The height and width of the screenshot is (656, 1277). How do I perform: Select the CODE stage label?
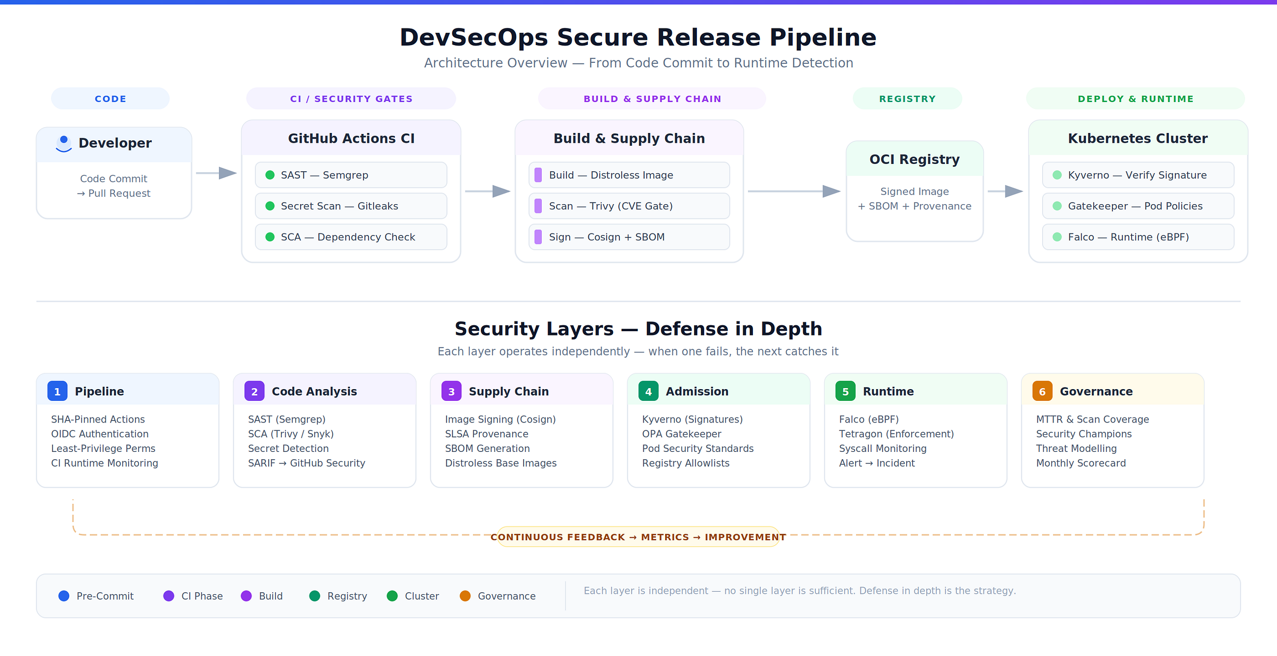pyautogui.click(x=110, y=99)
